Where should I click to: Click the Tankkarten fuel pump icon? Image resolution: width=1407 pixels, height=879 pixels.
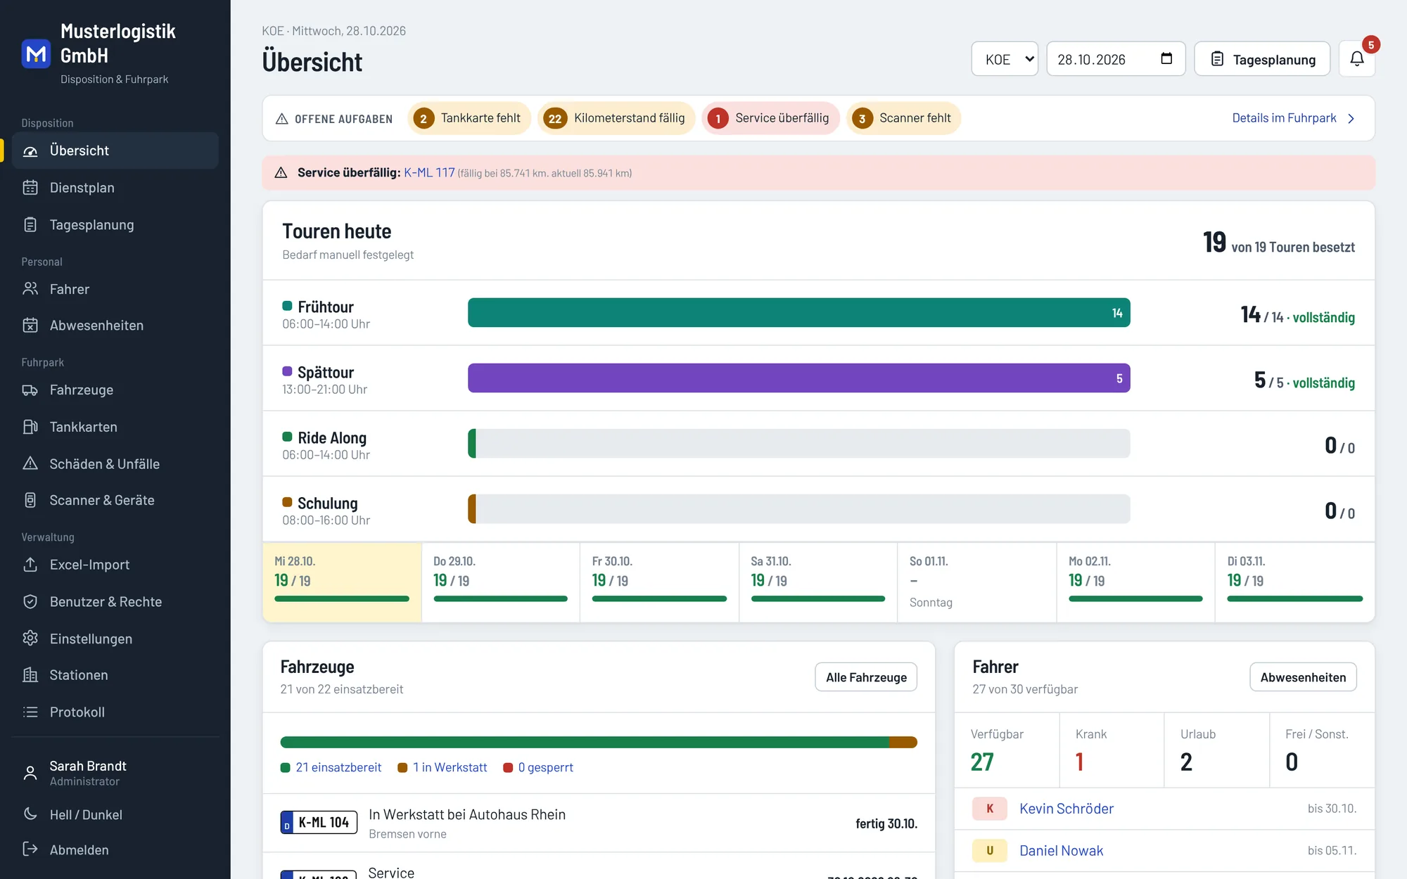tap(30, 427)
